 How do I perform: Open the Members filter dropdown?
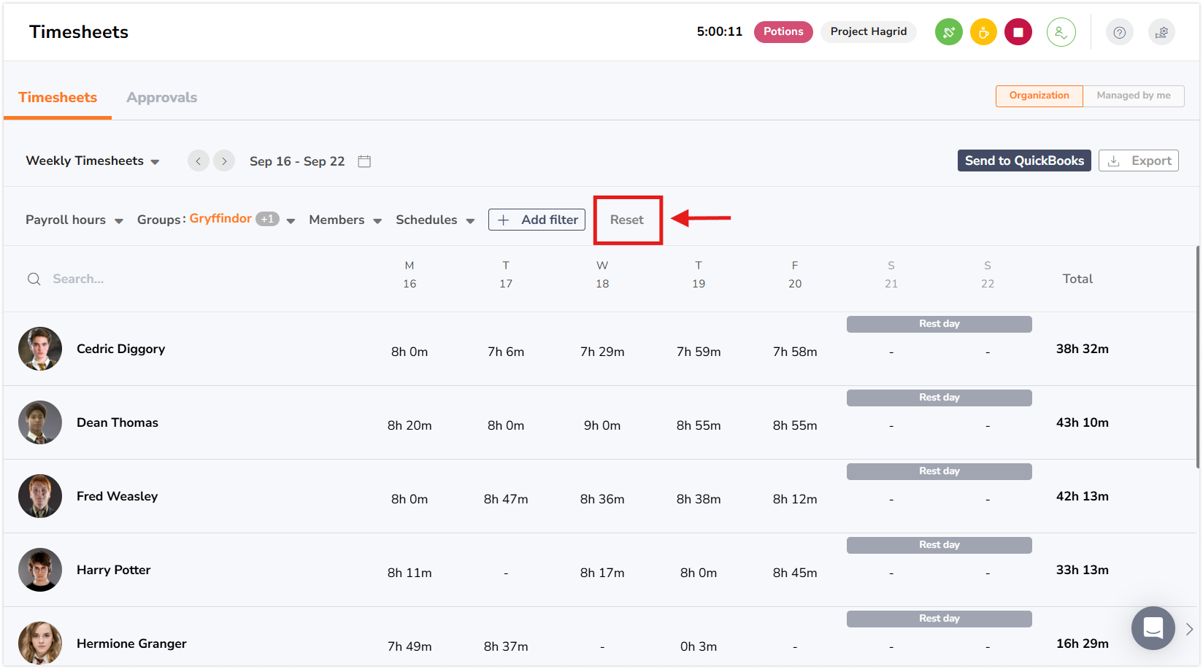pyautogui.click(x=345, y=220)
